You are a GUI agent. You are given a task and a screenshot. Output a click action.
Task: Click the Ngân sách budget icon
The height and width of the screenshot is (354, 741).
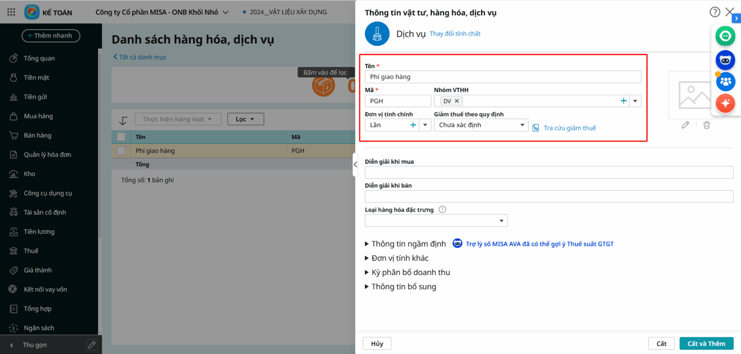[x=13, y=328]
